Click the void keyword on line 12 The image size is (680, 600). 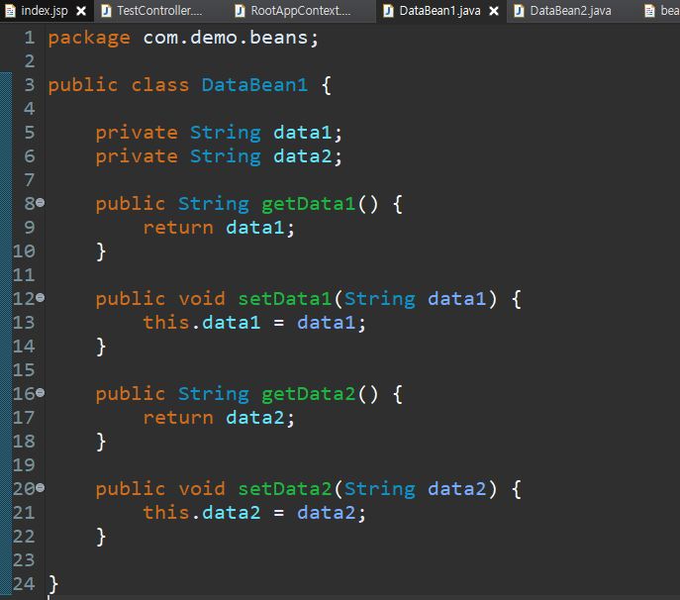coord(202,299)
